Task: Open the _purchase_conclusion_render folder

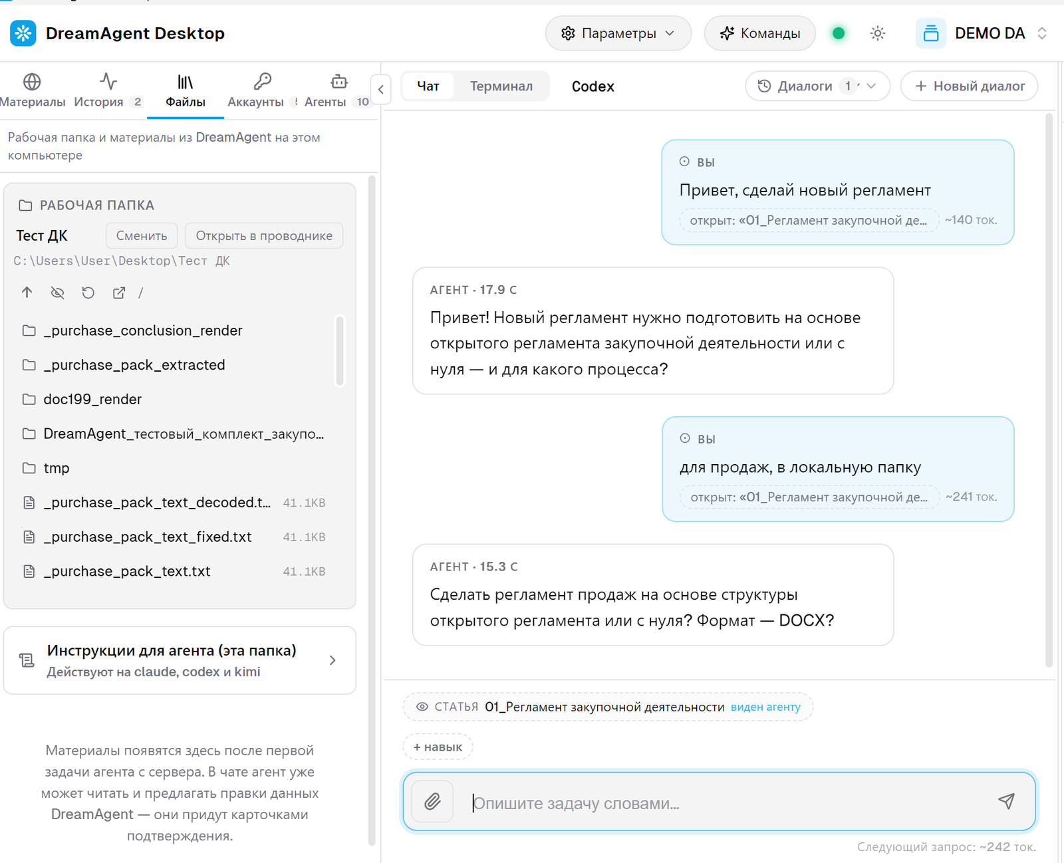Action: coord(174,330)
